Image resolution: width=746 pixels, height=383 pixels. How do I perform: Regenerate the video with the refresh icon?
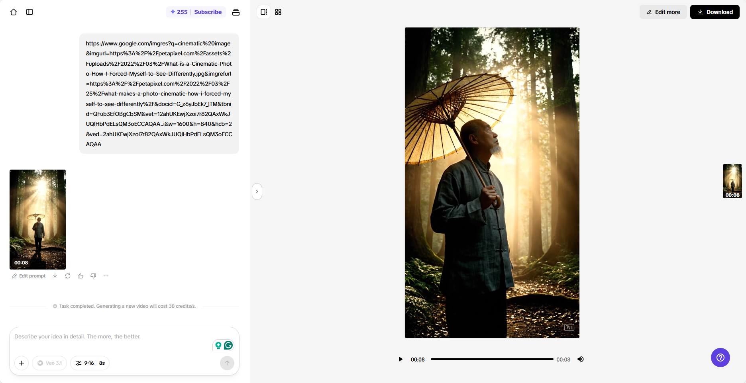click(68, 276)
